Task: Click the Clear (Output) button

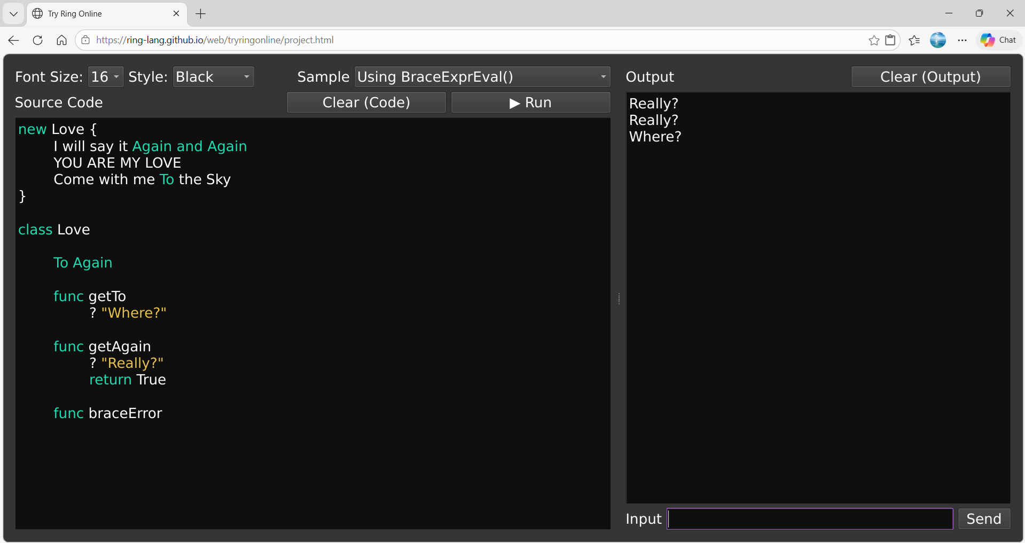Action: [x=930, y=77]
